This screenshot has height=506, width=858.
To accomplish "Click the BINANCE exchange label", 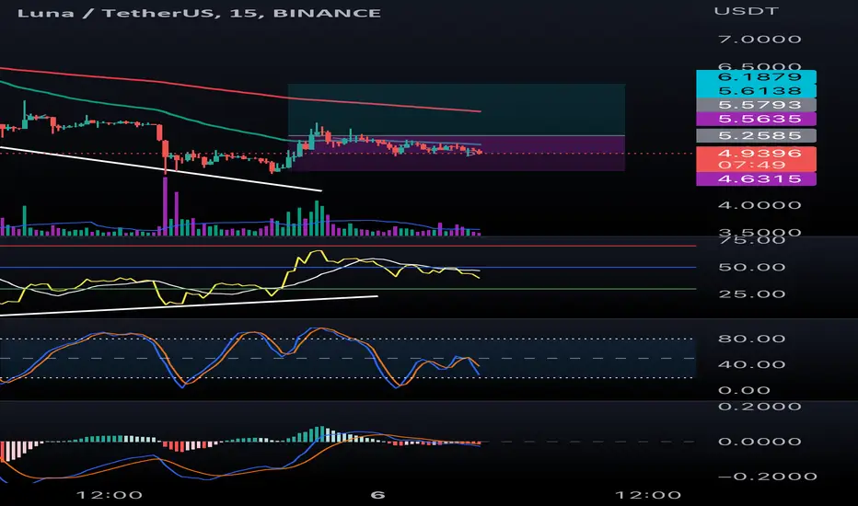I will pyautogui.click(x=327, y=13).
